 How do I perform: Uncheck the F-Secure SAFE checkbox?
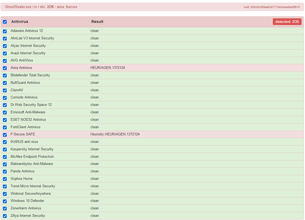(5, 135)
